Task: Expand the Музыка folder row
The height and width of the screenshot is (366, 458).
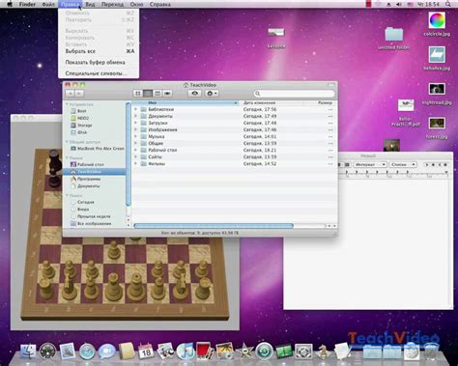Action: [135, 136]
